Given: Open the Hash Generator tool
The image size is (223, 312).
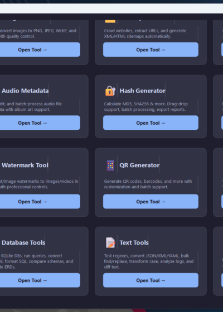Looking at the screenshot, I should pos(151,123).
